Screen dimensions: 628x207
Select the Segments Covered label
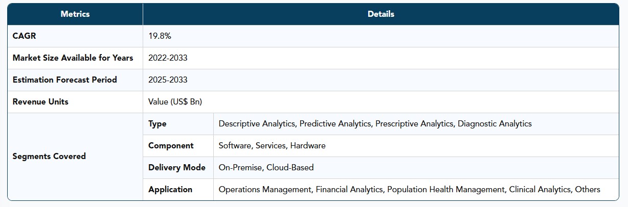(49, 157)
